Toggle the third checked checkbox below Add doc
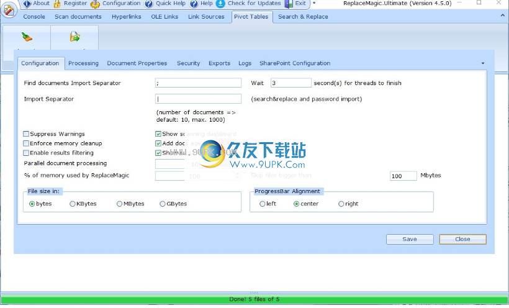Screen dimensions: 509x308 158,153
